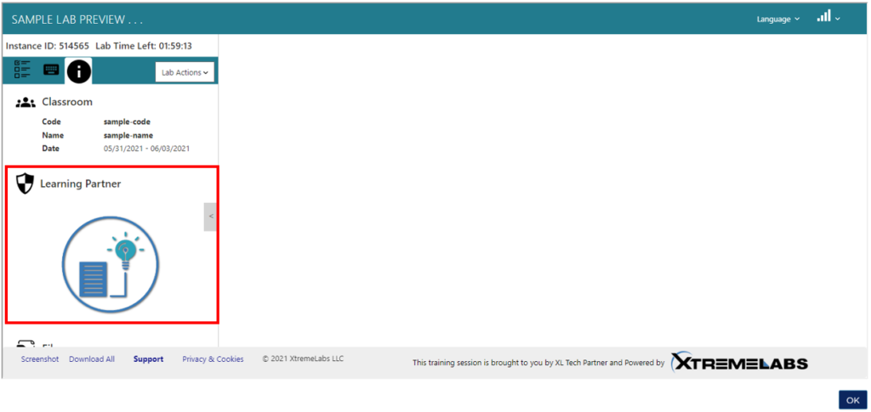Open the Lab Actions dropdown
871x412 pixels.
185,72
